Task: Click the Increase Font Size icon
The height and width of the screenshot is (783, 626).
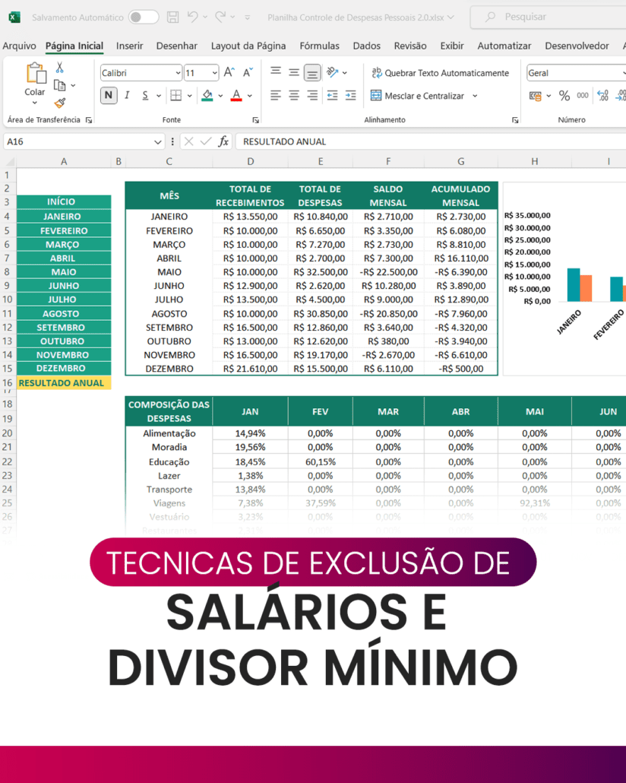Action: (x=229, y=73)
